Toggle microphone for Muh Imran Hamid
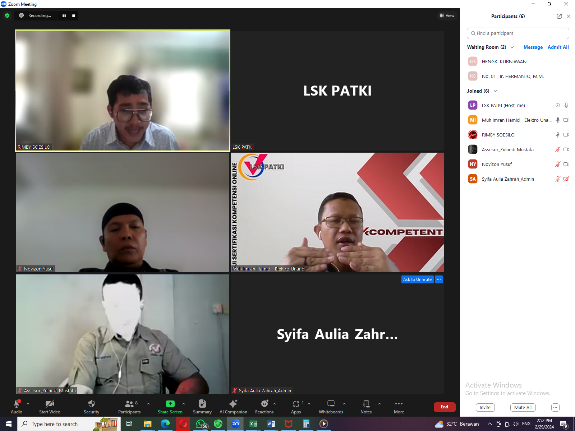The height and width of the screenshot is (431, 575). click(558, 120)
